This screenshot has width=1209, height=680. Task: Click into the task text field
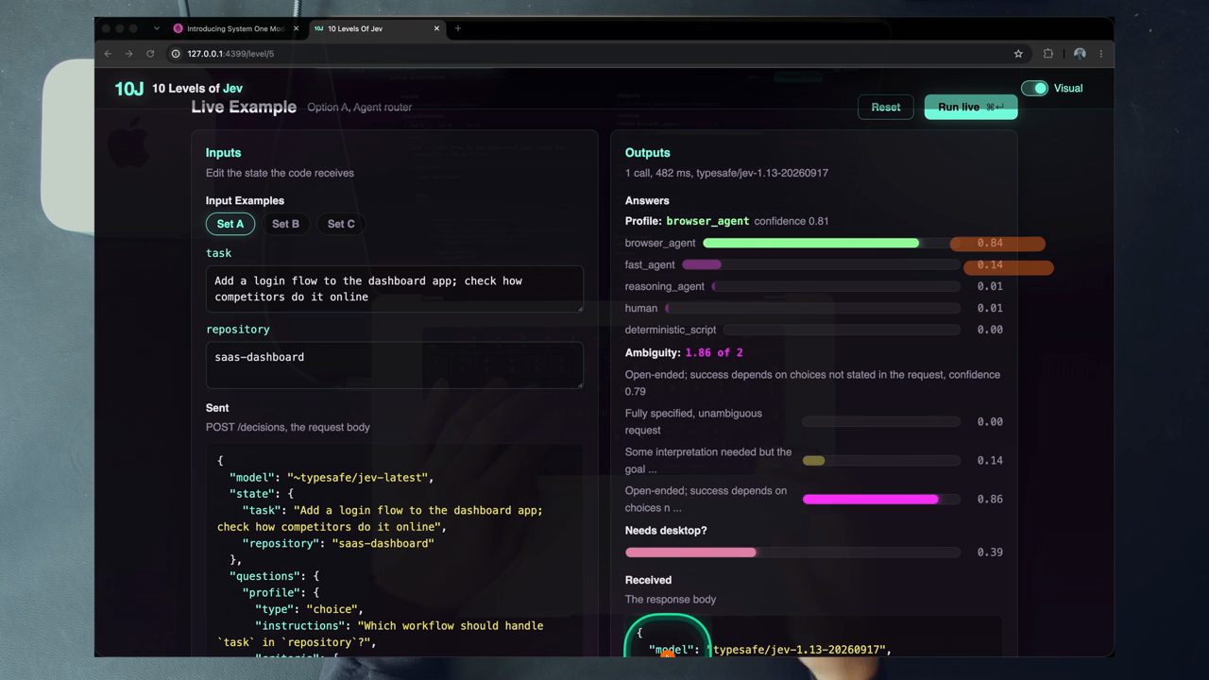[395, 289]
